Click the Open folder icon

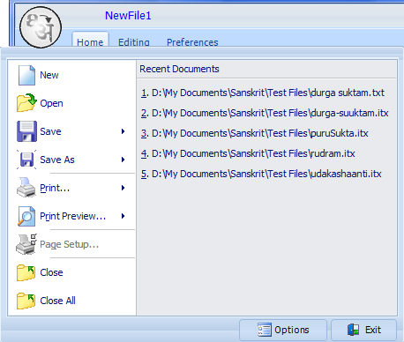tap(26, 103)
